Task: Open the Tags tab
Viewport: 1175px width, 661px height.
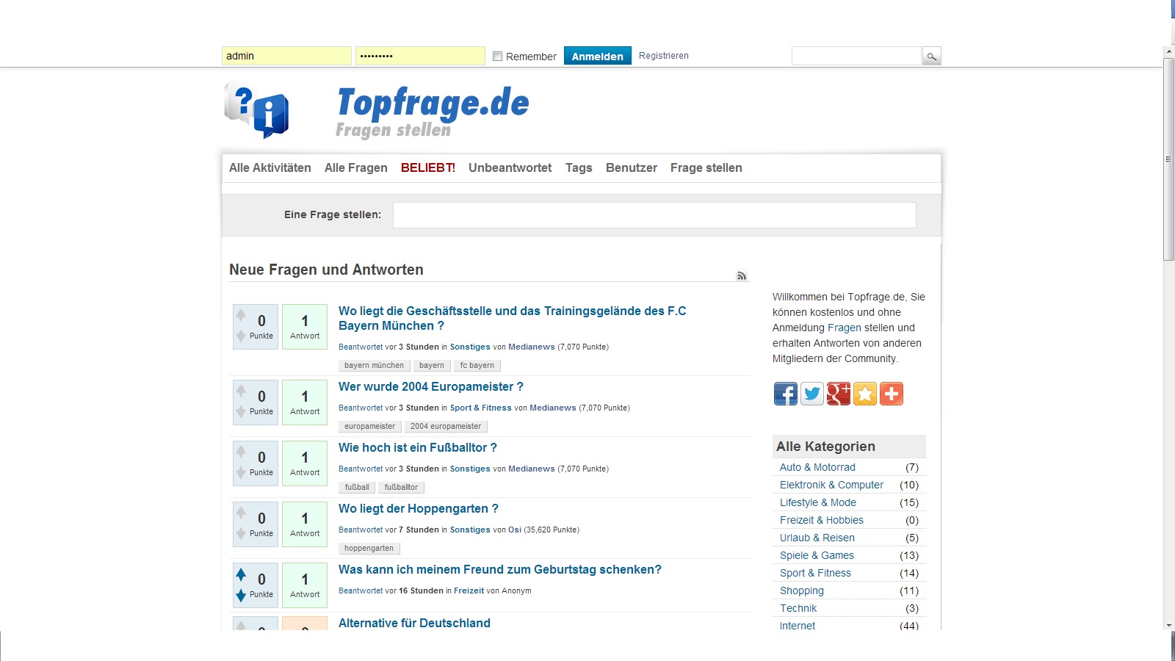Action: coord(579,167)
